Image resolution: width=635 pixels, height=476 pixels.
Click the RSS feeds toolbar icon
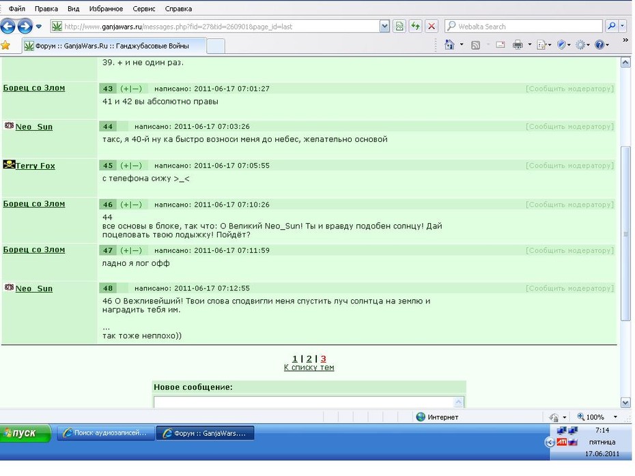475,45
